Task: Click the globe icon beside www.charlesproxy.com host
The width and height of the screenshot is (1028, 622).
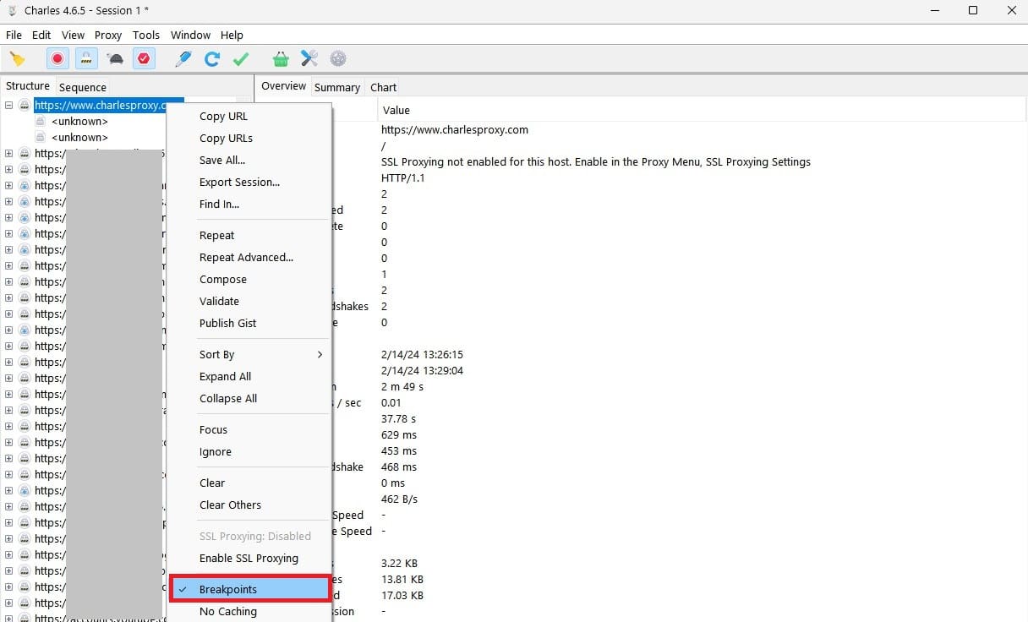Action: click(25, 106)
